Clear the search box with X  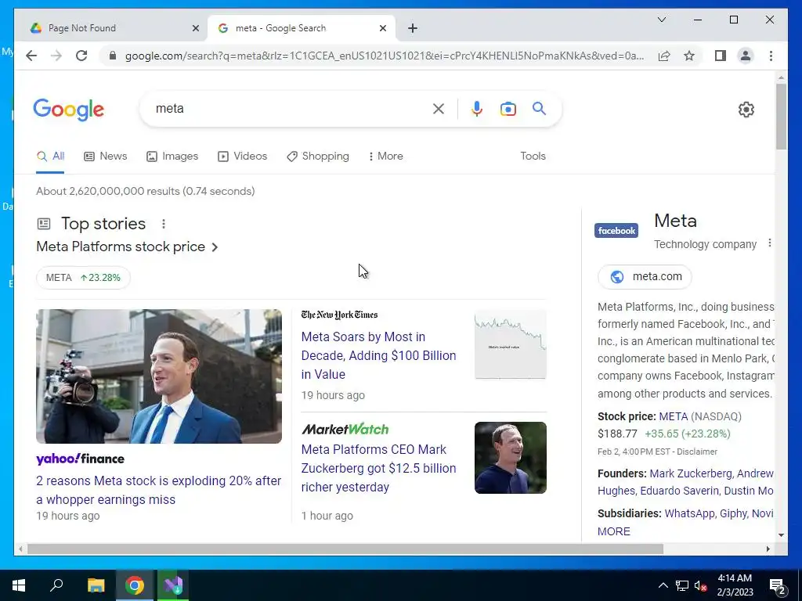(x=439, y=109)
